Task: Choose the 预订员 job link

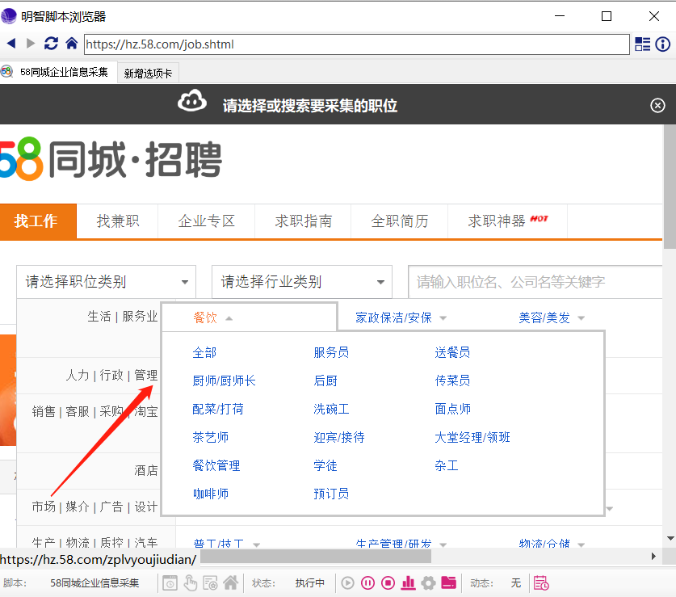Action: coord(331,494)
